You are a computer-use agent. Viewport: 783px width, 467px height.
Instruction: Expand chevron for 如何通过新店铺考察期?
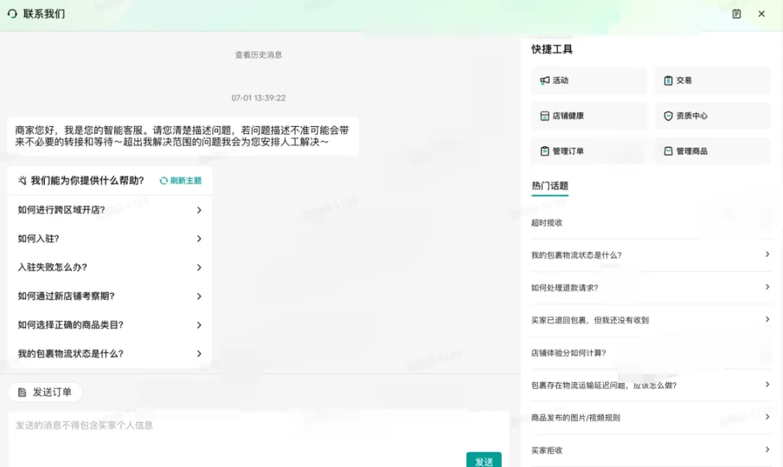199,296
